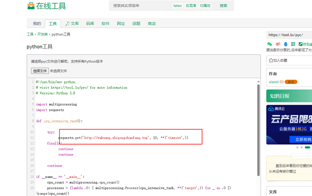
Task: Click the https://tool.lu/pyc/ URL field
Action: 289,35
